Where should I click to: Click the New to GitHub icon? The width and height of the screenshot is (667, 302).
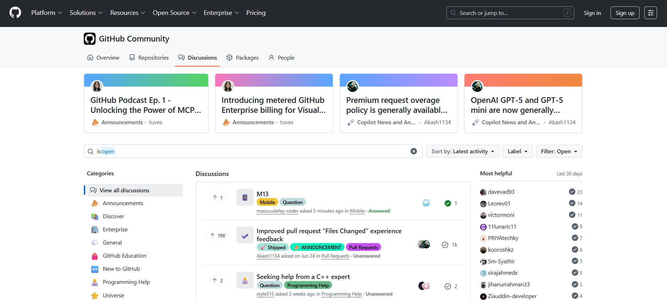(x=95, y=269)
